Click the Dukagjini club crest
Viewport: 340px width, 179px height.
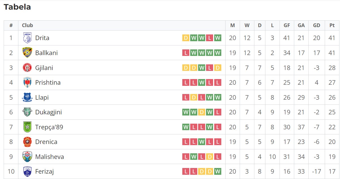[27, 112]
